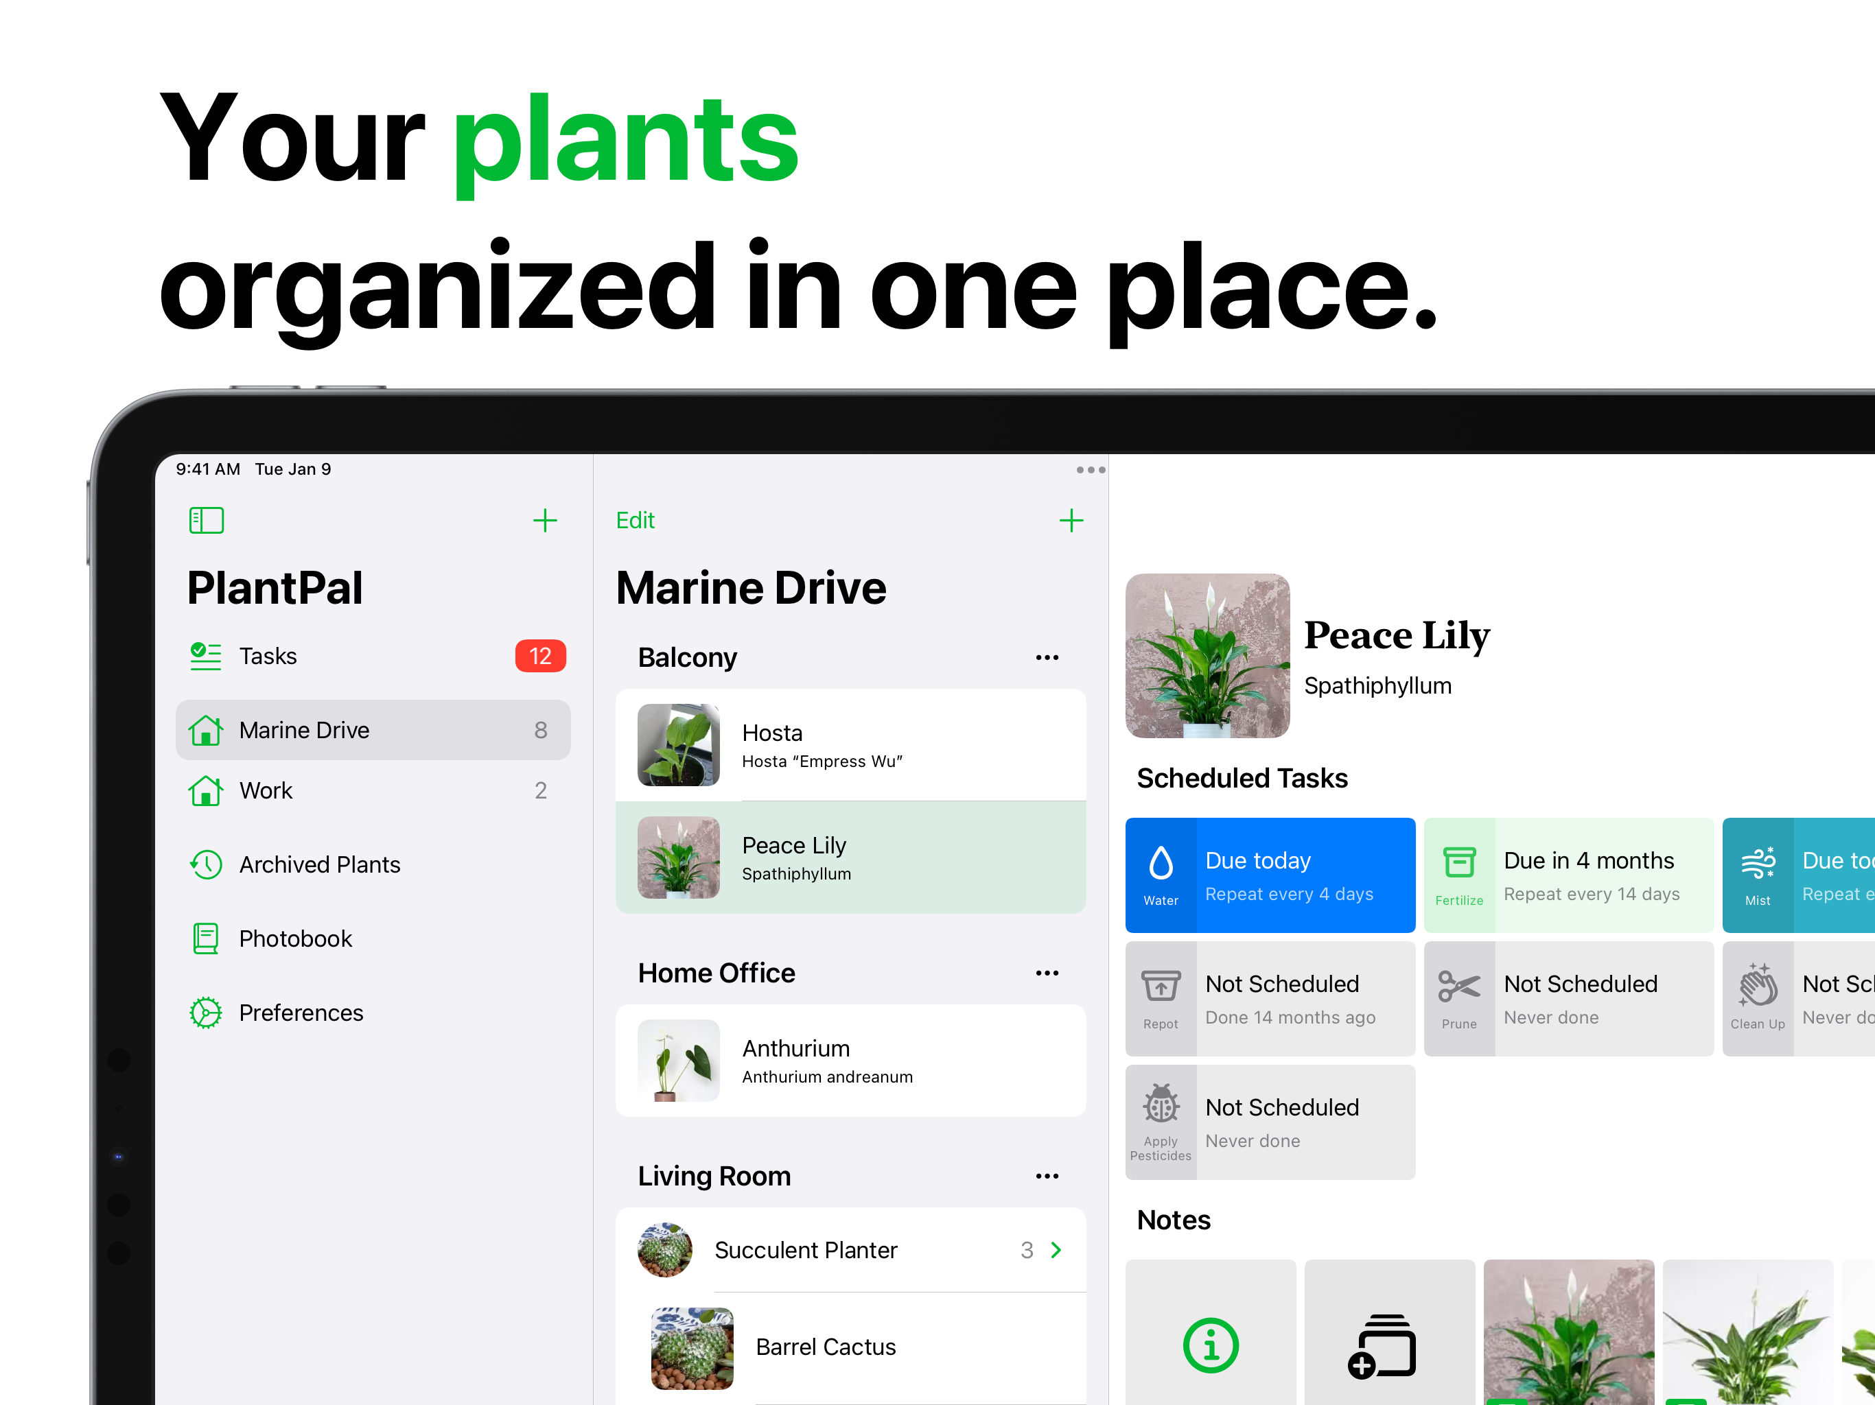Open the Photobook section
The height and width of the screenshot is (1405, 1875).
pyautogui.click(x=294, y=938)
